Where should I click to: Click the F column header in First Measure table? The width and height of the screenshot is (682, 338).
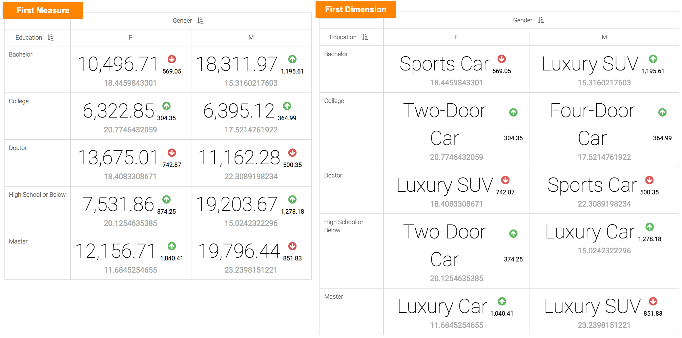coord(130,38)
